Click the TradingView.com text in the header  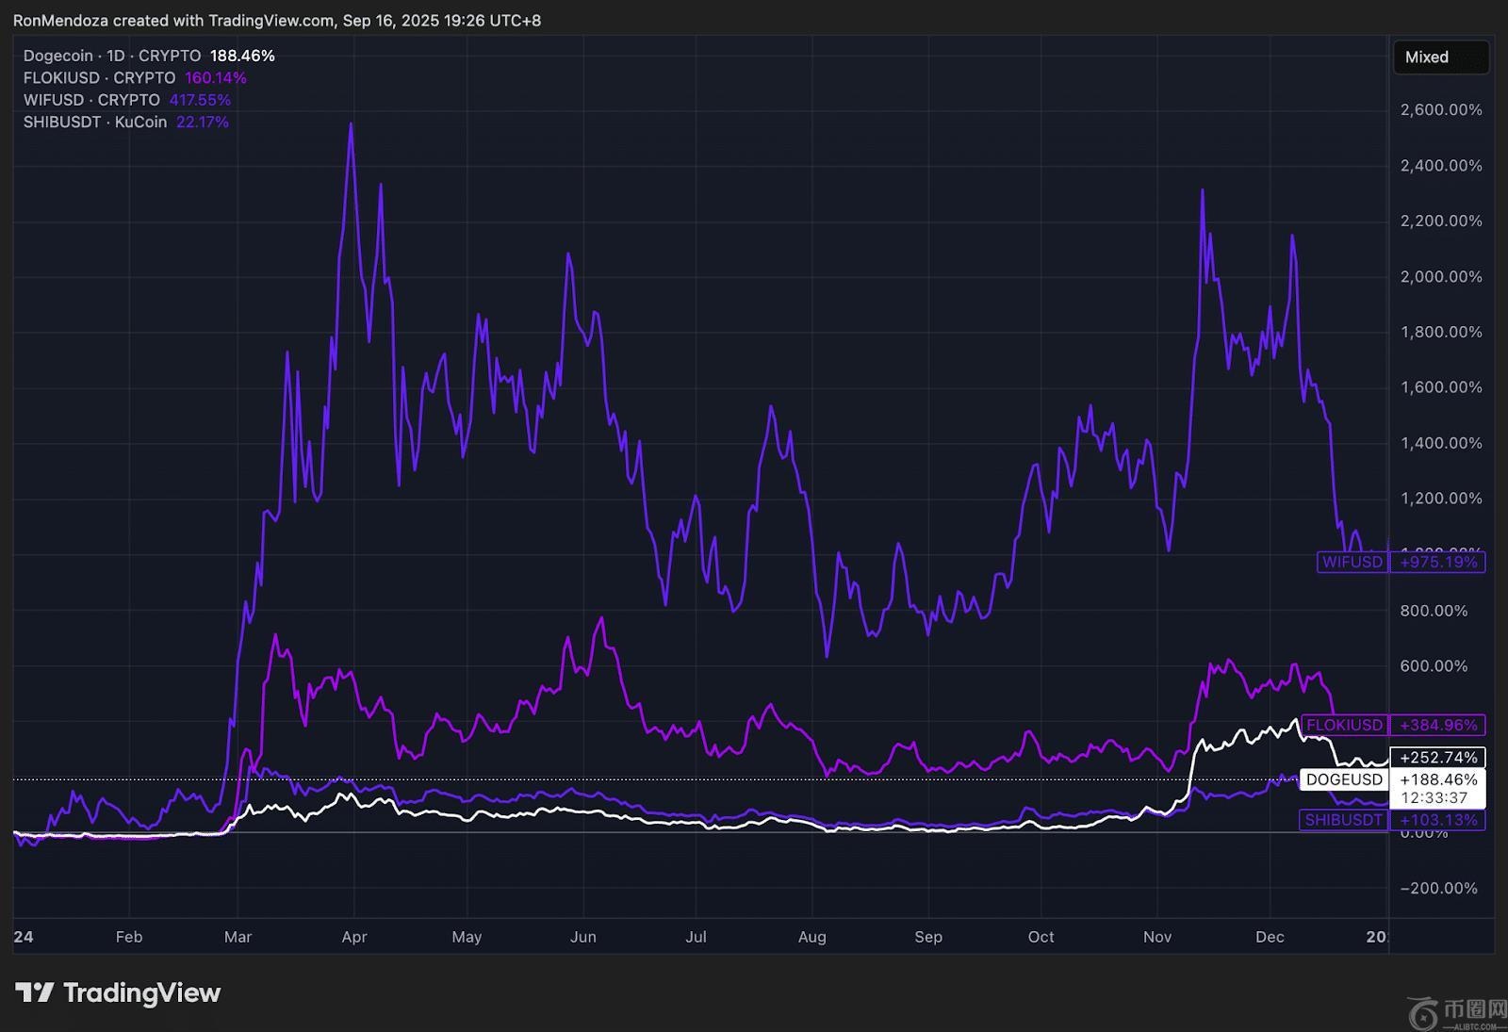pos(271,21)
